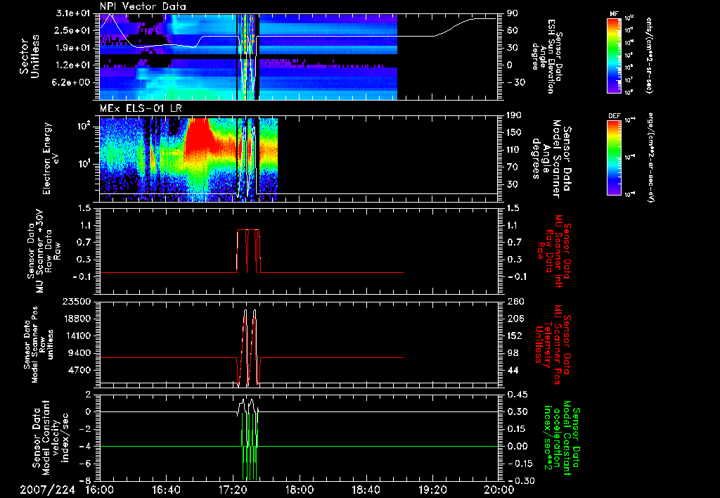Click the 44 telemetry tick value

click(x=513, y=370)
